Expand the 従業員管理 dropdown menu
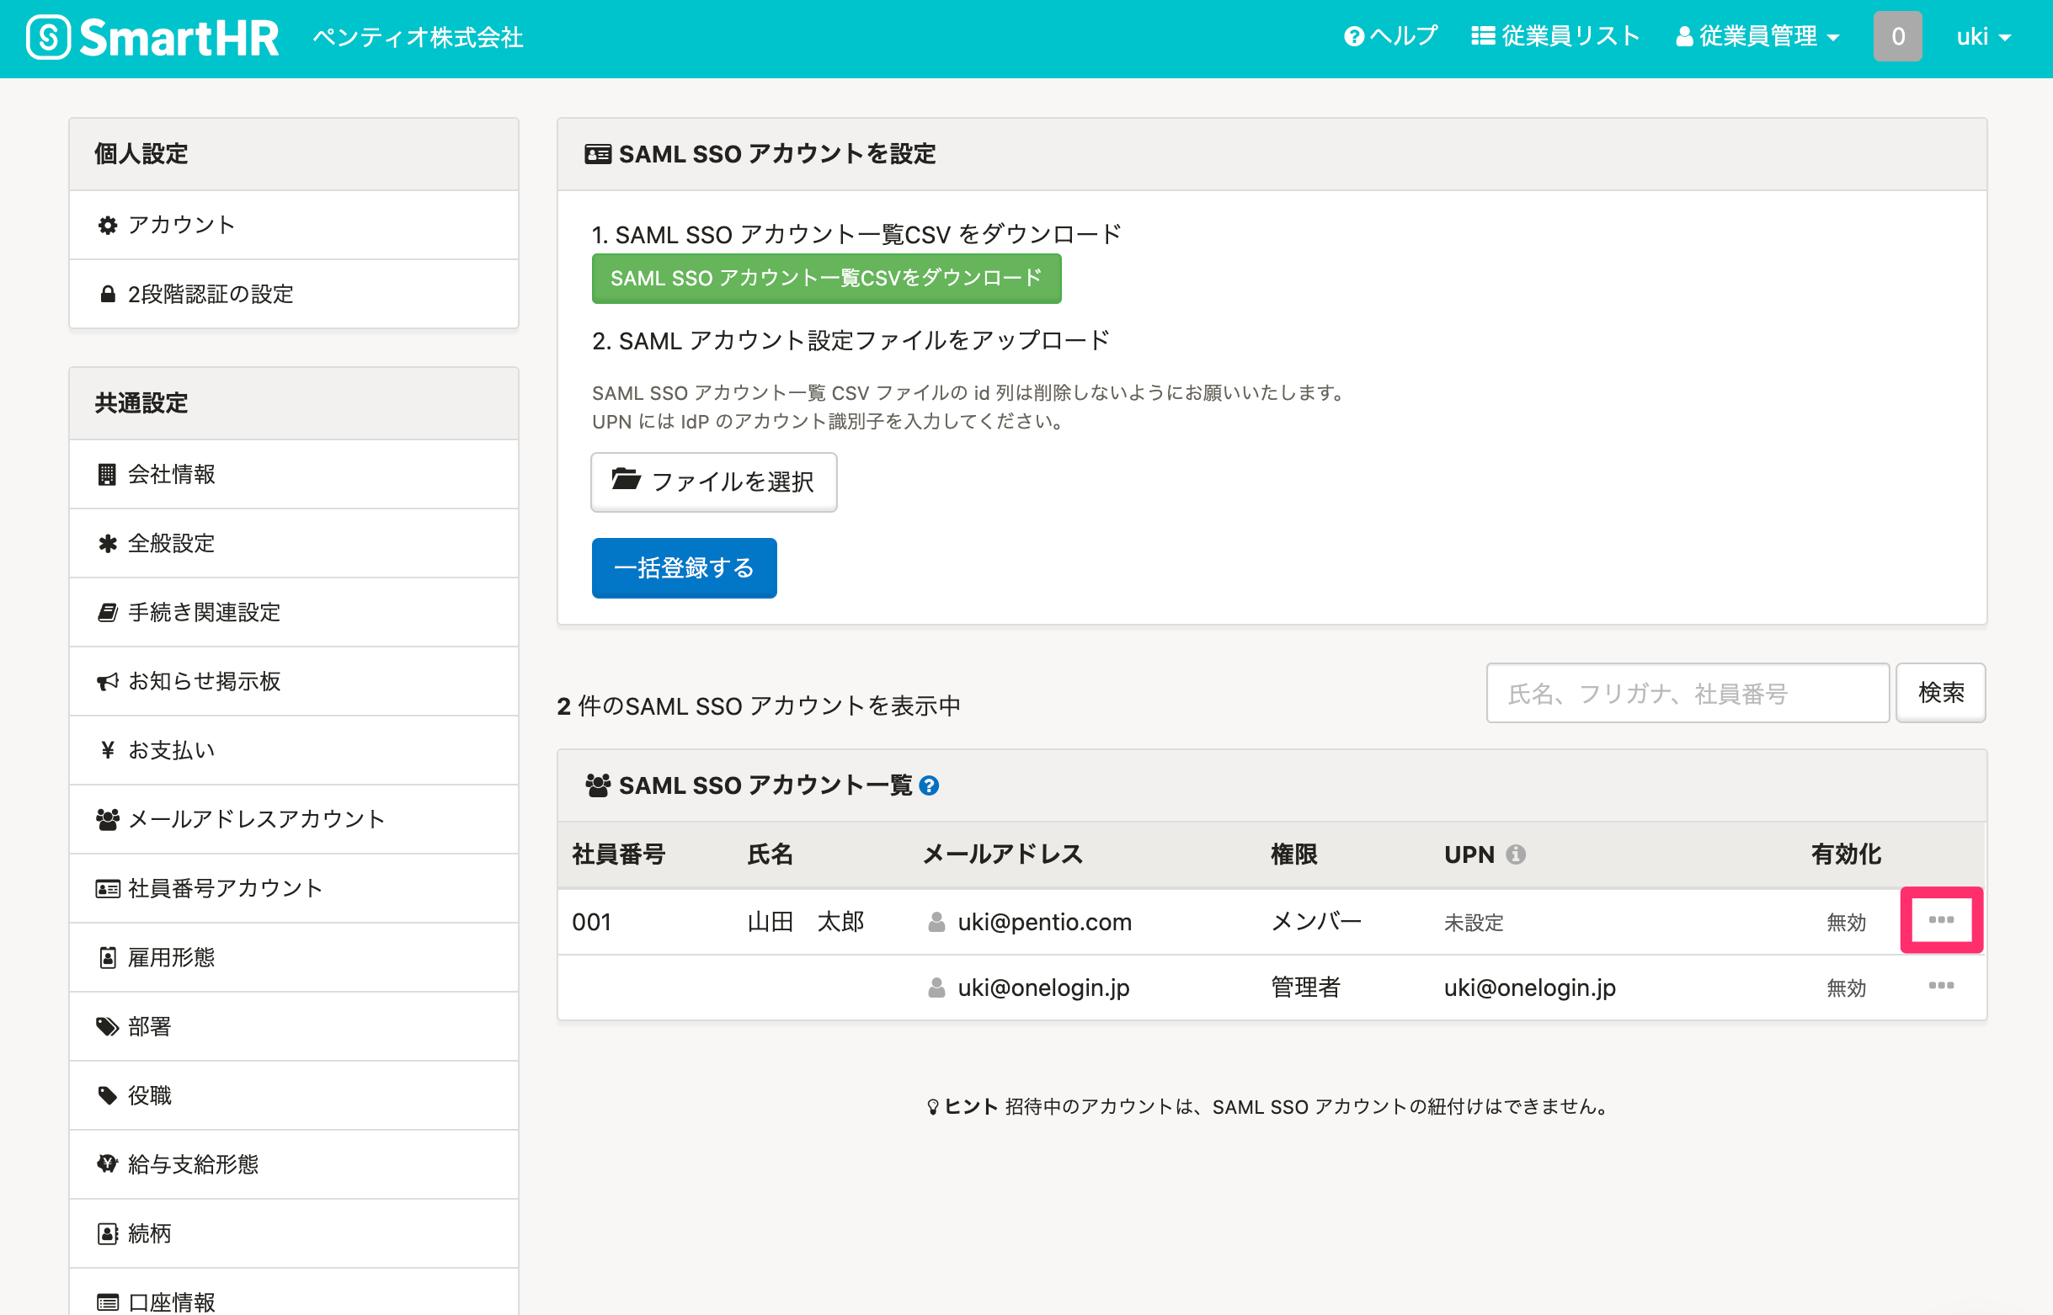 [x=1757, y=36]
